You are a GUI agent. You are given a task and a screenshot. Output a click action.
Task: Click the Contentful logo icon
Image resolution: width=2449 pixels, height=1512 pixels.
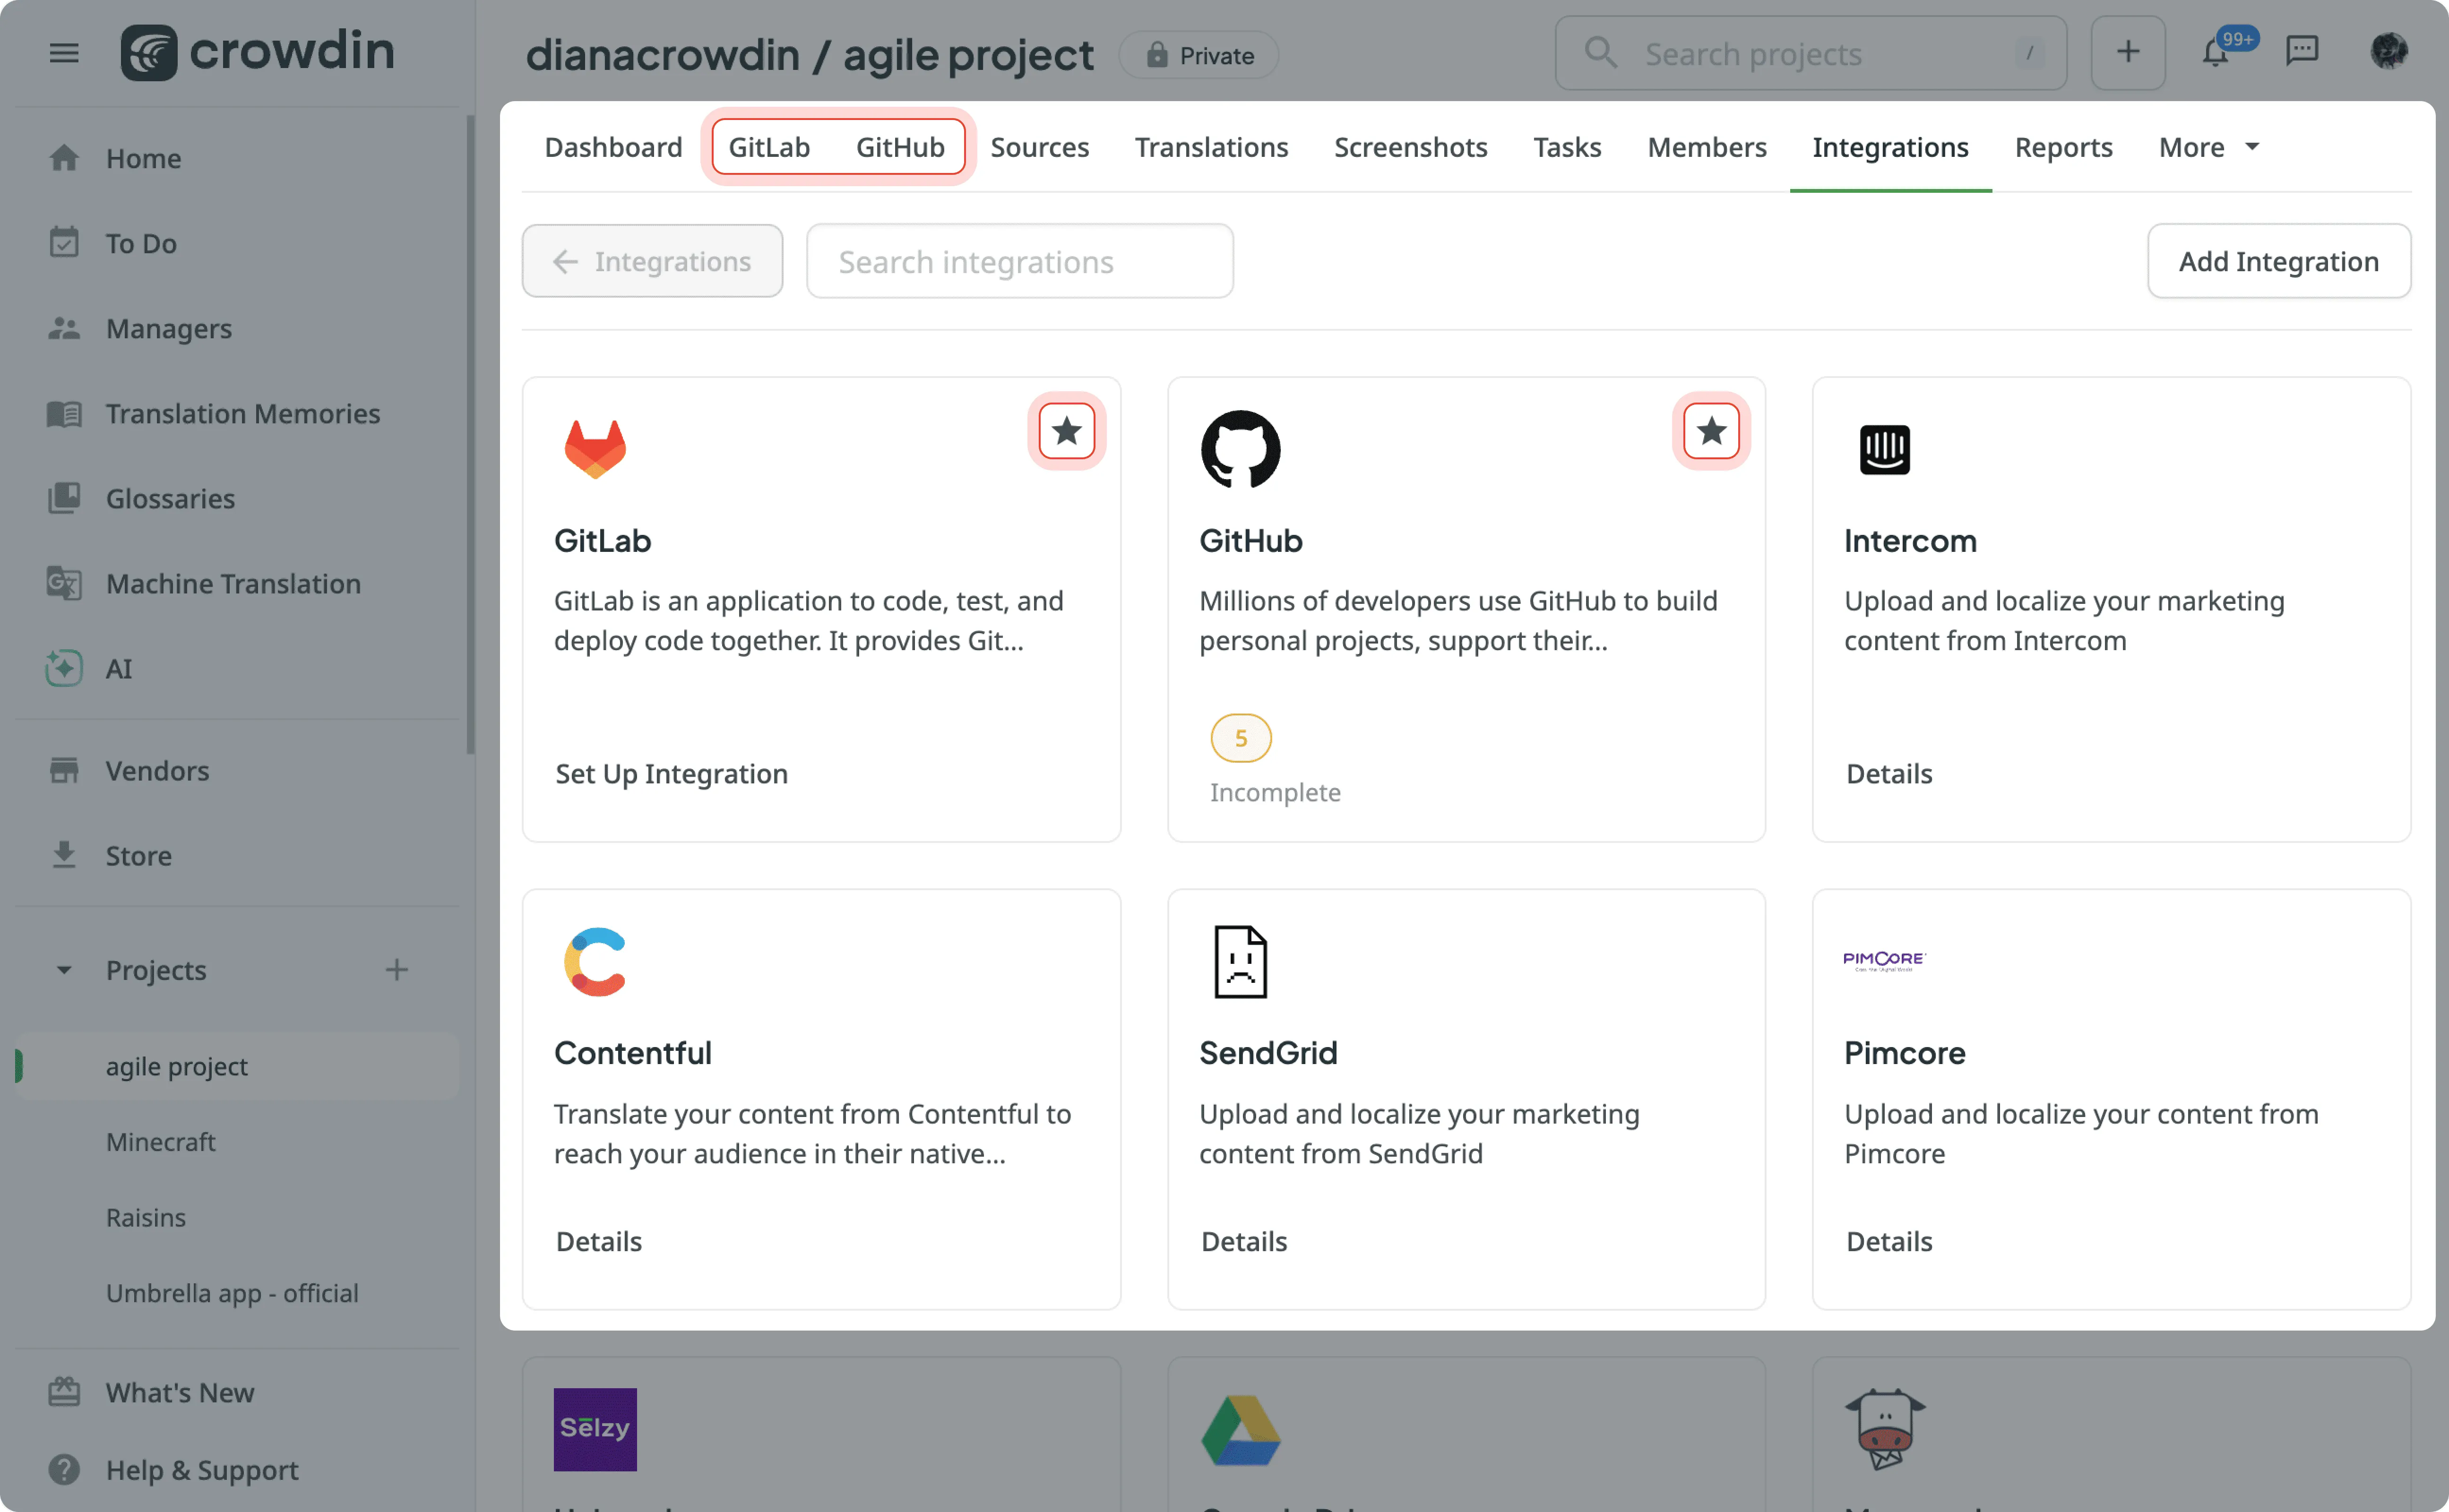click(595, 961)
